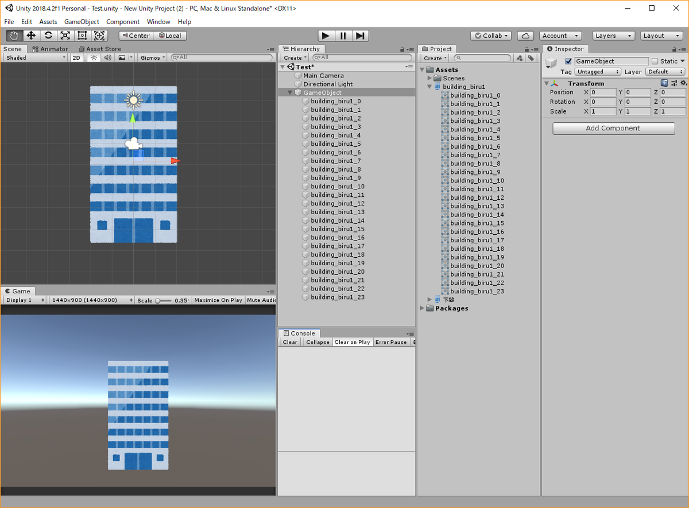Switch to the Asset Store tab
This screenshot has width=689, height=508.
(100, 49)
